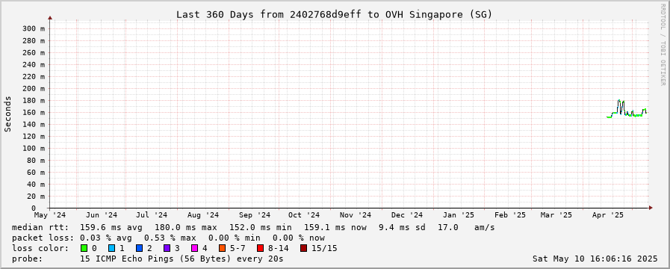Click the latency spike near 180 m
Viewport: 670px width, 269px height.
(618, 102)
